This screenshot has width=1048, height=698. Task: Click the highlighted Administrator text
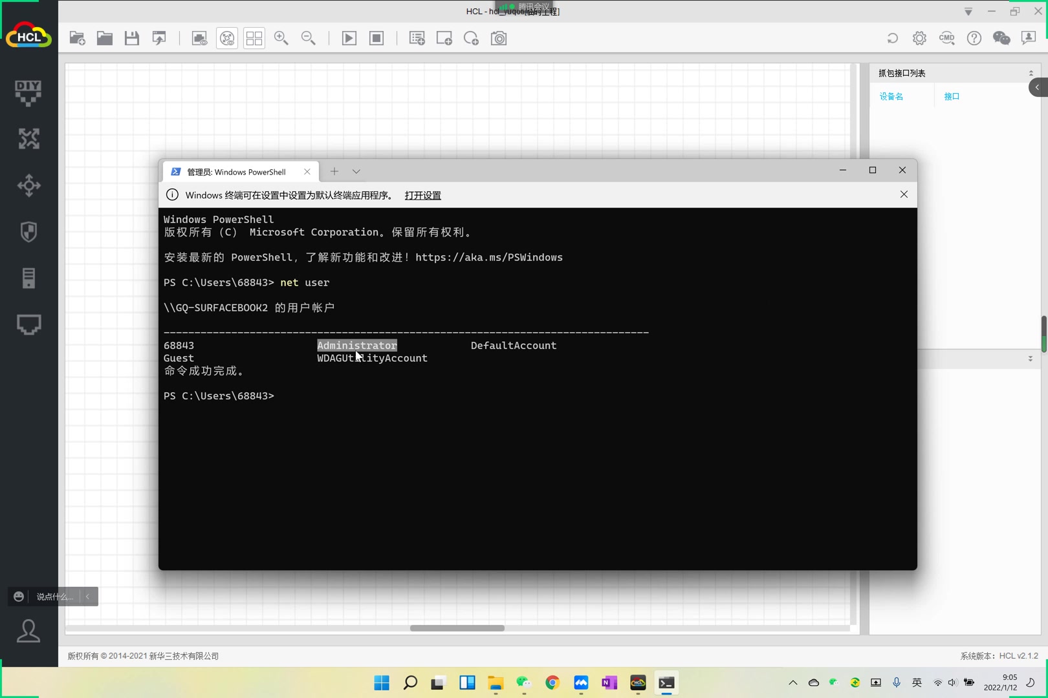pos(357,346)
